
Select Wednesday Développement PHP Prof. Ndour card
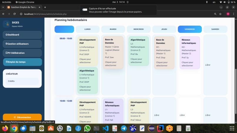[x=138, y=111]
